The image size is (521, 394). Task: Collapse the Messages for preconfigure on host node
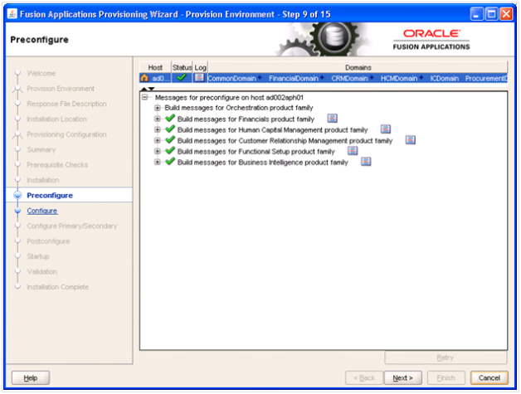coord(145,97)
